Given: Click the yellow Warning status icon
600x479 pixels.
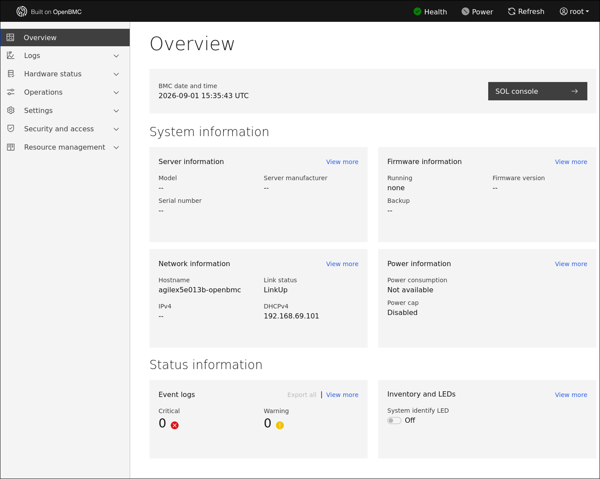Looking at the screenshot, I should [x=280, y=425].
